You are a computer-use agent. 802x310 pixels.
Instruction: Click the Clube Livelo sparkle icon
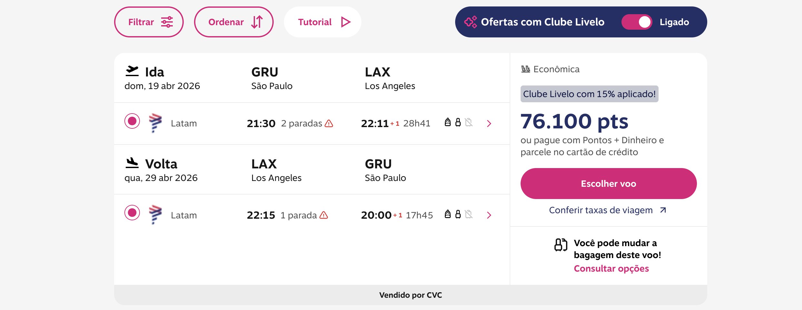[470, 22]
